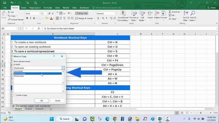Click the Undo arrow icon
The width and height of the screenshot is (219, 123).
point(12,3)
